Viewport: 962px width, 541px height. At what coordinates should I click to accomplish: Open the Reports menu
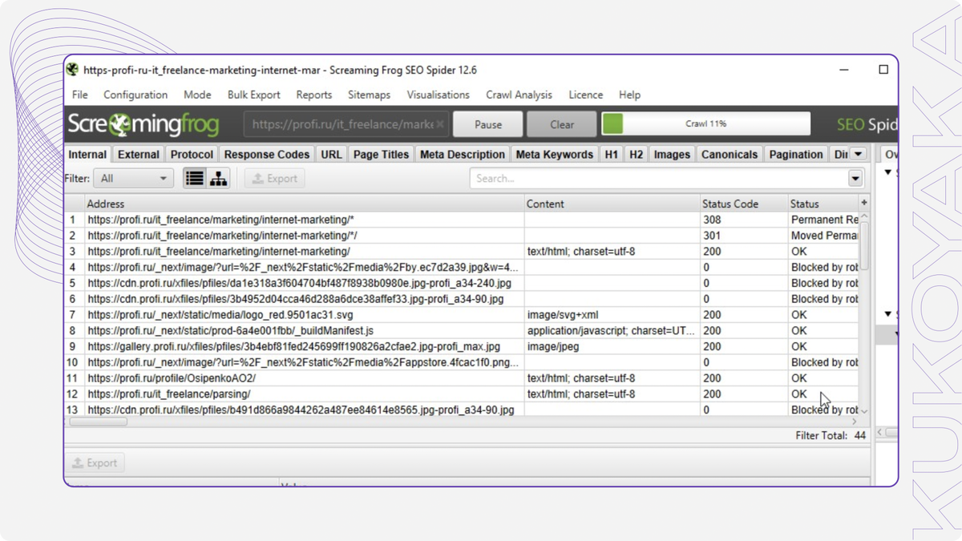coord(314,95)
